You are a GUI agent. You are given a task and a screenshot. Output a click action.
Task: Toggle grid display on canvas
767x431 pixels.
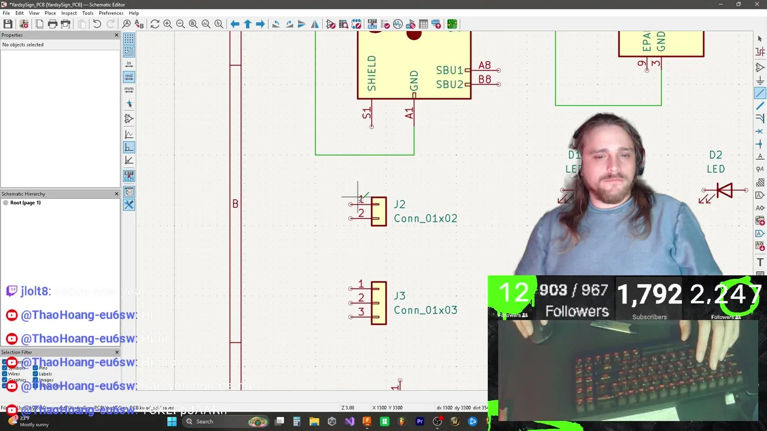(x=129, y=39)
